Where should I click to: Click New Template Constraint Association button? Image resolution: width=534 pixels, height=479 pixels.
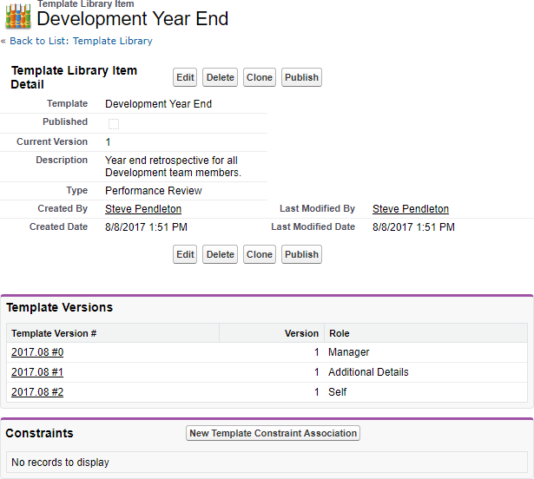273,433
